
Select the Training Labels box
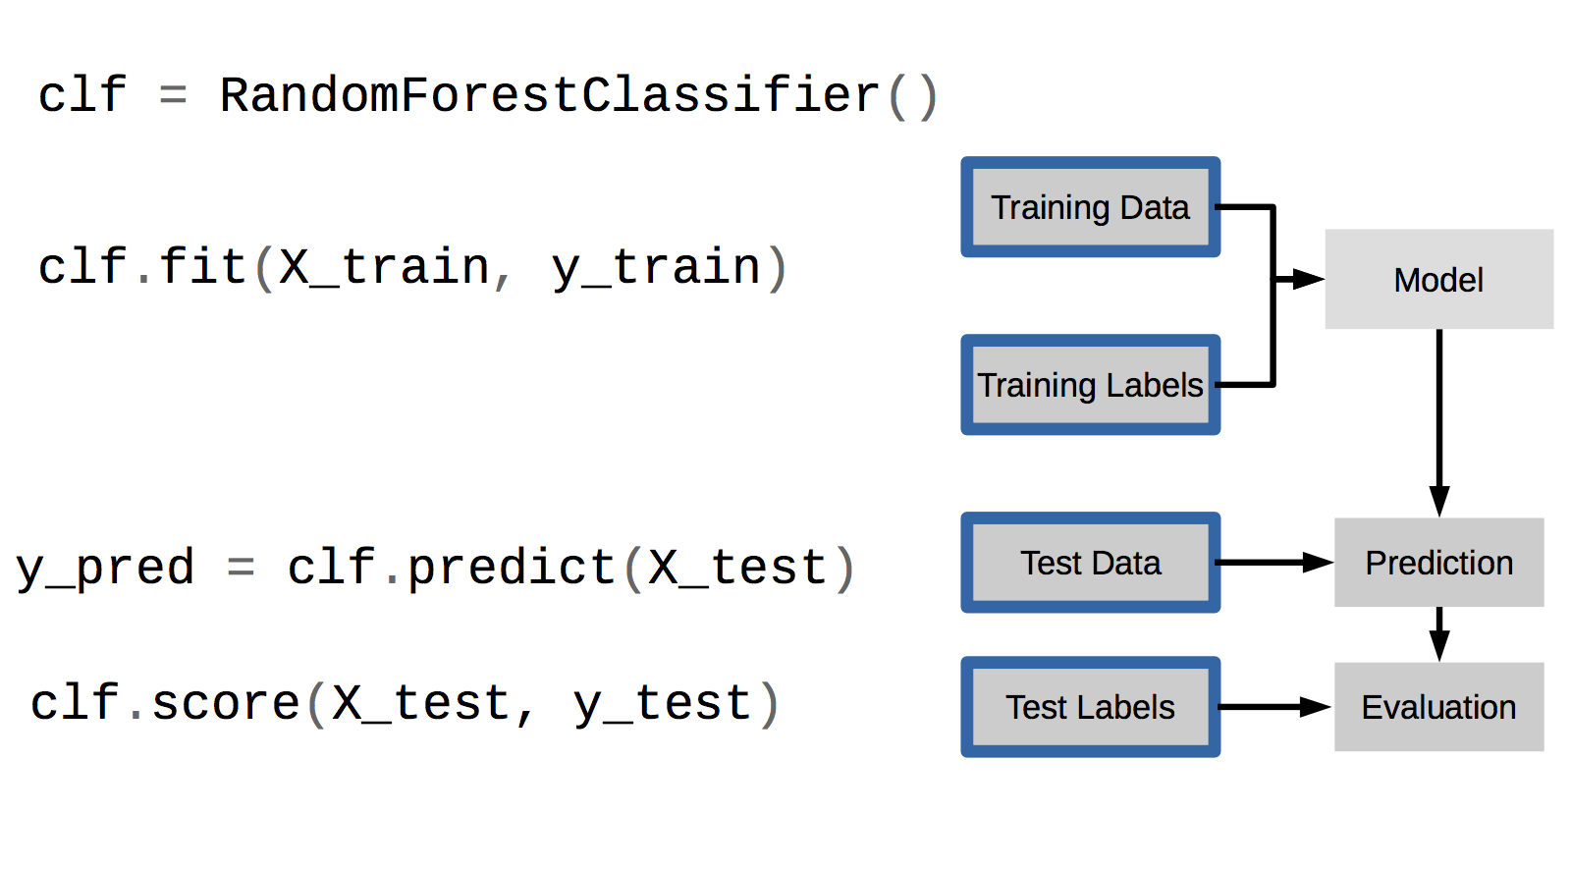(1090, 385)
